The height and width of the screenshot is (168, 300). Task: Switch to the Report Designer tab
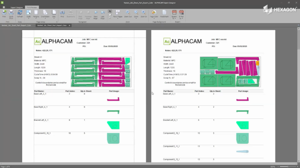click(x=17, y=7)
